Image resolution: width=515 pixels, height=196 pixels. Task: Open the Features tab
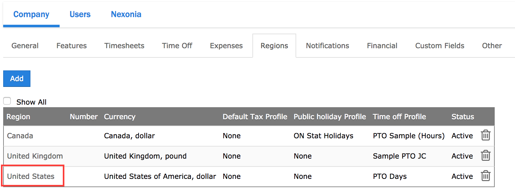tap(71, 46)
